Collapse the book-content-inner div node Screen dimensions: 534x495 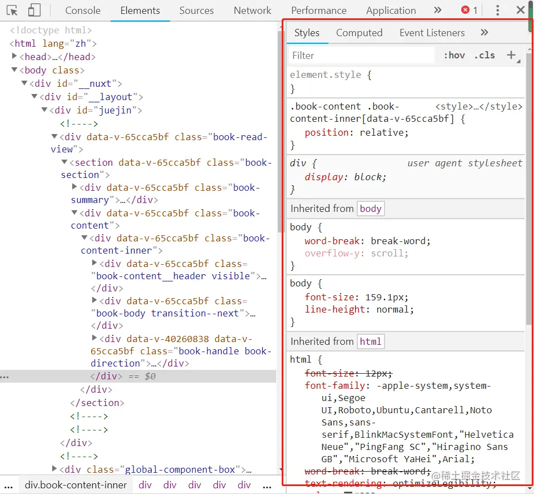tap(84, 237)
